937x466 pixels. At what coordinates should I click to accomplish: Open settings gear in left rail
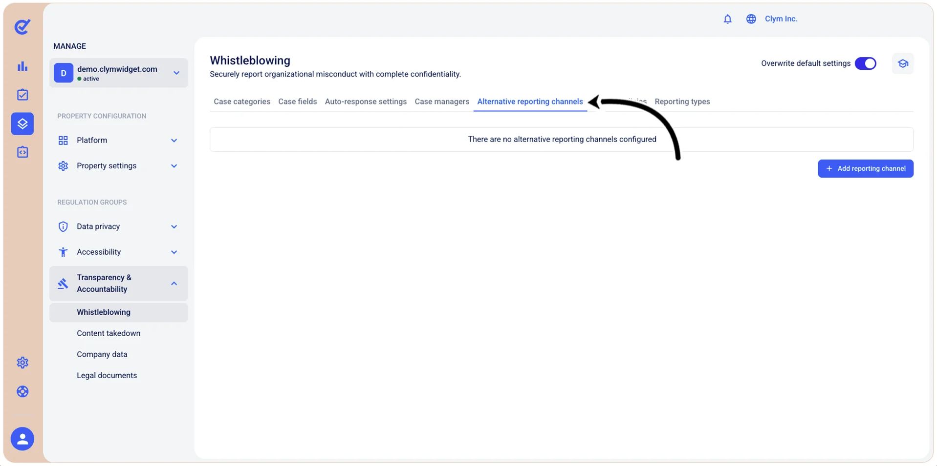pos(22,363)
